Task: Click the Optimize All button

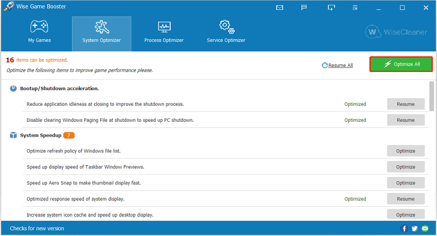Action: click(401, 64)
